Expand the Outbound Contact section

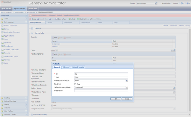click(x=26, y=114)
